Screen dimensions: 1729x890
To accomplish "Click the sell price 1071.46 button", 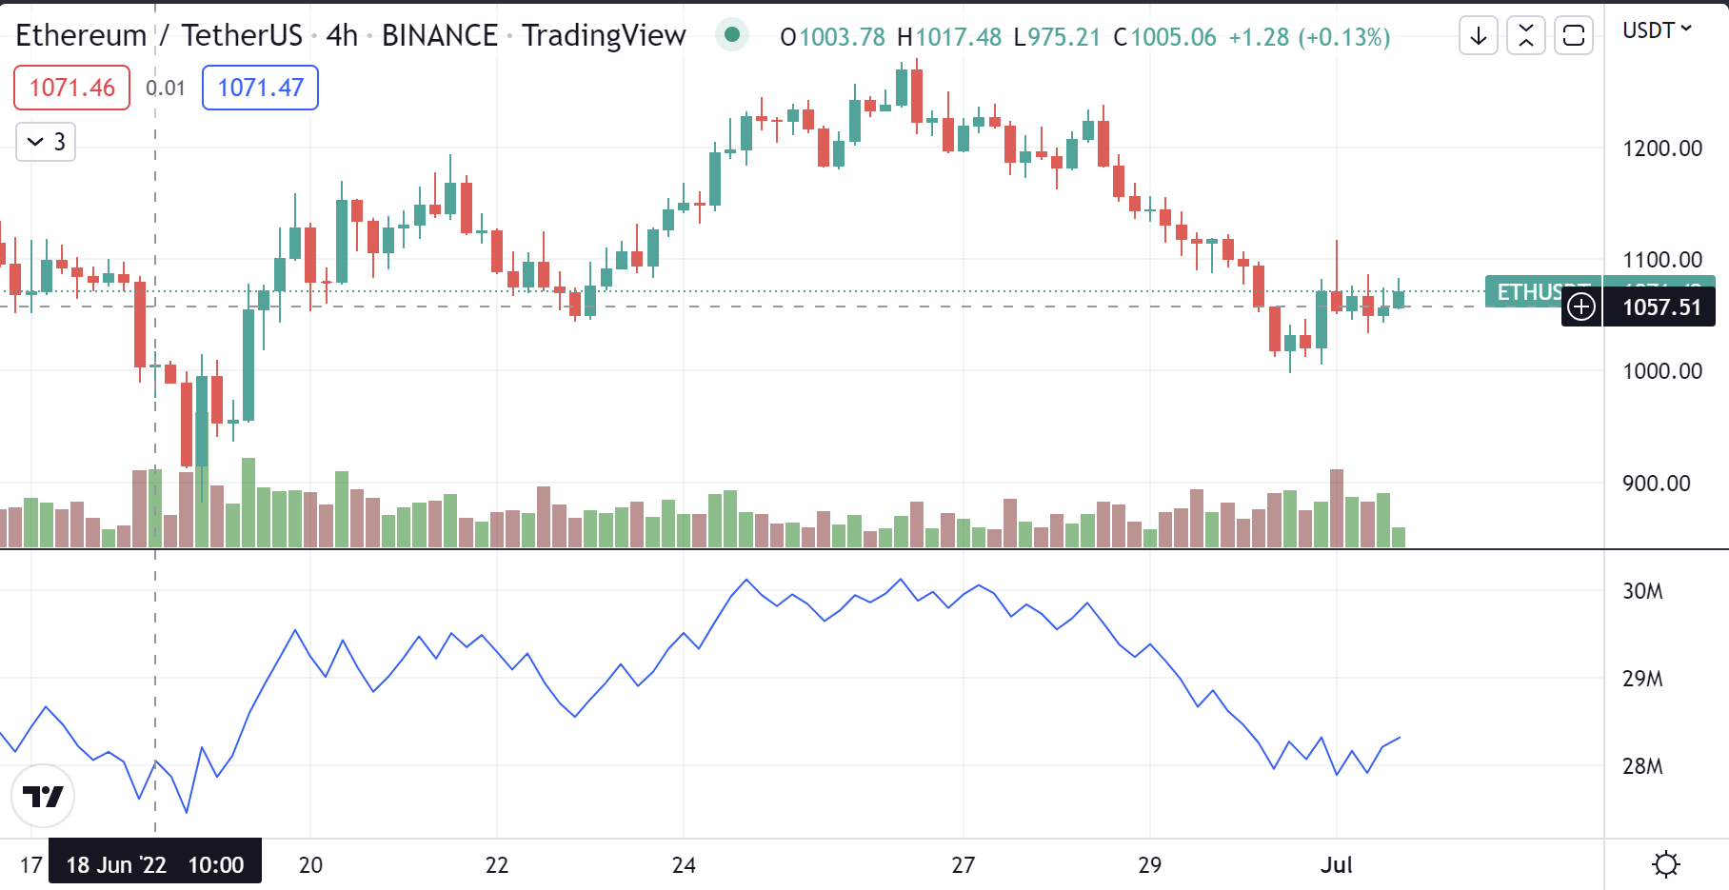I will point(71,88).
